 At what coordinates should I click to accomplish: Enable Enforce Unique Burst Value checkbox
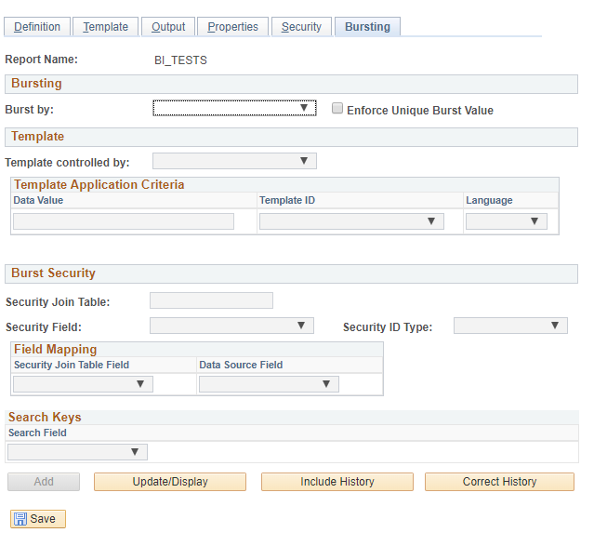(x=337, y=108)
